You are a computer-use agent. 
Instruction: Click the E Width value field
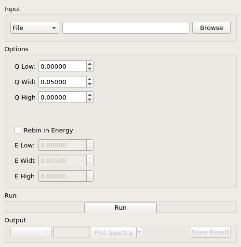pos(62,160)
